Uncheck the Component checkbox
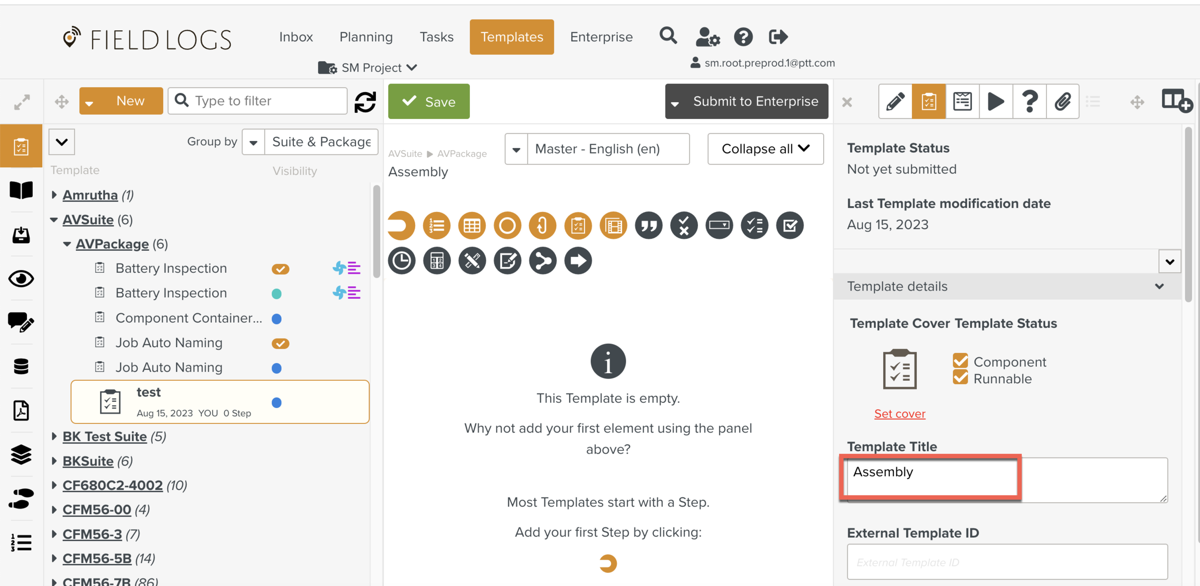 pyautogui.click(x=960, y=361)
